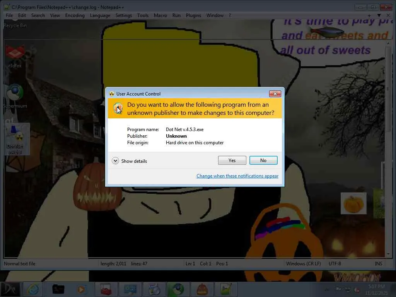The width and height of the screenshot is (396, 297).
Task: Click 'Ln: 1' in the status bar
Action: pos(190,264)
